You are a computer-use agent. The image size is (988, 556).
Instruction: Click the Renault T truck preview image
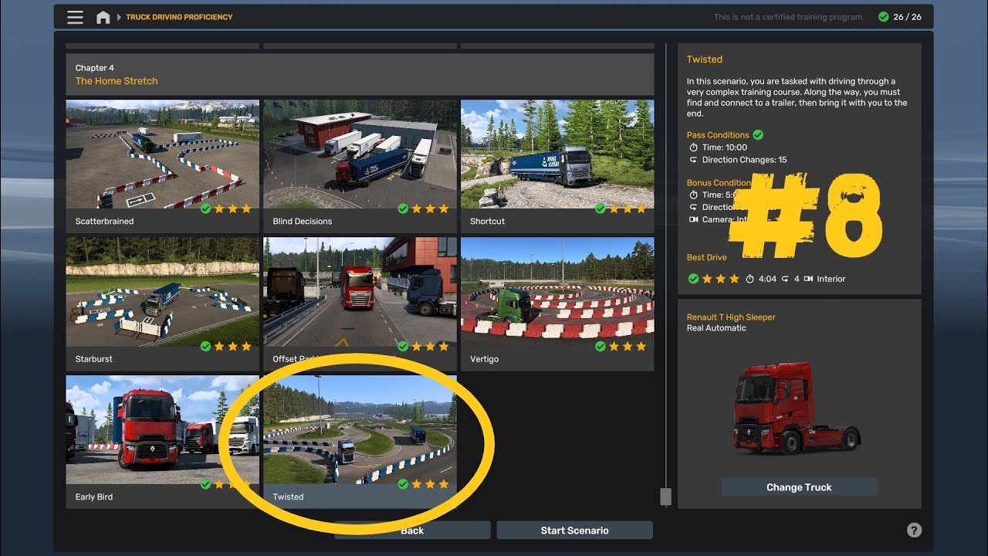click(x=799, y=408)
